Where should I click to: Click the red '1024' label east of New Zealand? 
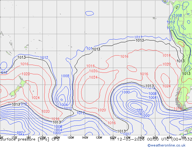[x=36, y=98]
